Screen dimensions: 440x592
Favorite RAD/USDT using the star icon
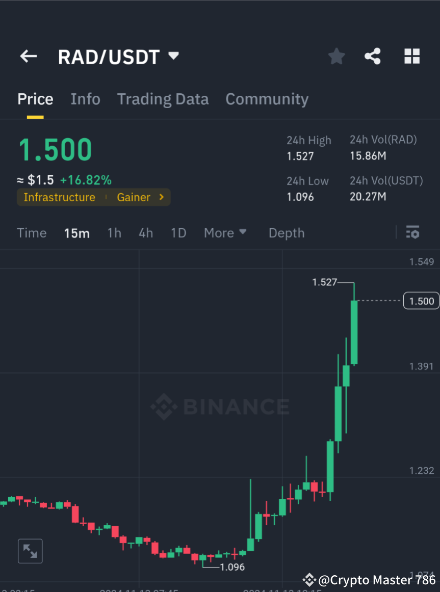tap(336, 56)
